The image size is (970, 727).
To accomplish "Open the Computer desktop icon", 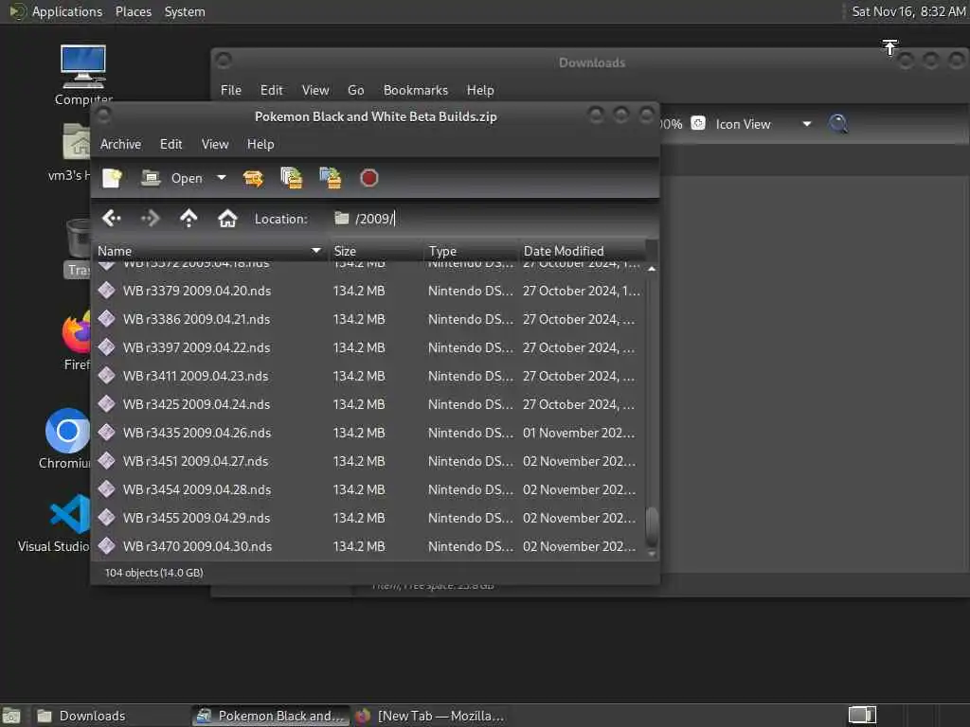I will pos(83,76).
